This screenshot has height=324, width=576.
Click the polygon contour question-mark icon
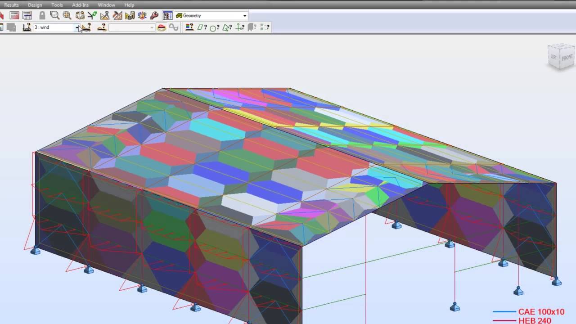pyautogui.click(x=227, y=27)
